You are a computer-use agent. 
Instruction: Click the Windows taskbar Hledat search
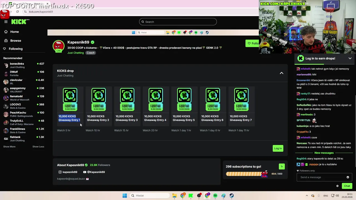[x=150, y=196]
